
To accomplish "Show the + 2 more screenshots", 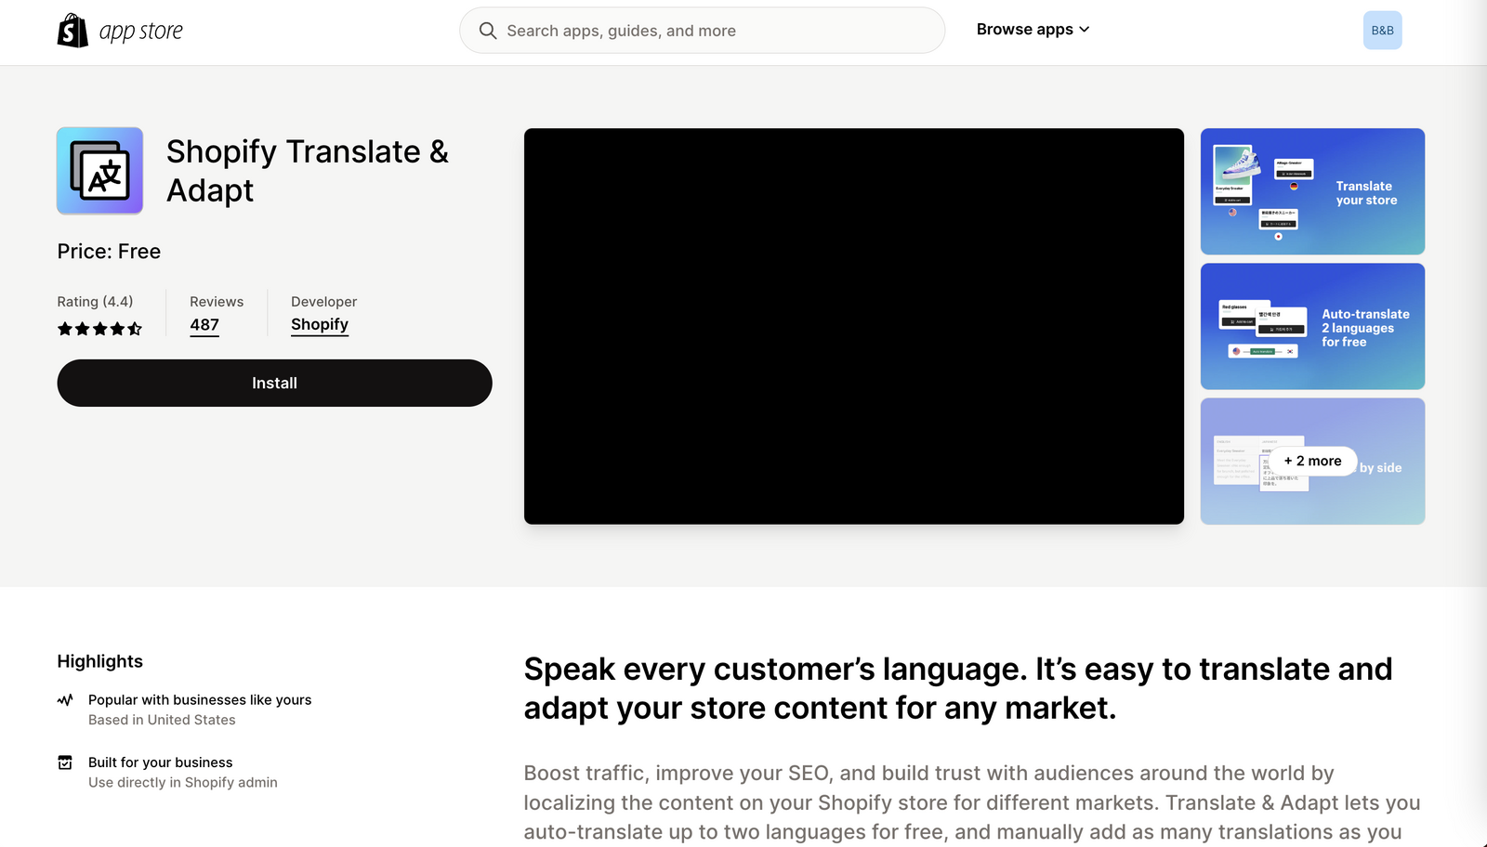I will click(x=1312, y=461).
